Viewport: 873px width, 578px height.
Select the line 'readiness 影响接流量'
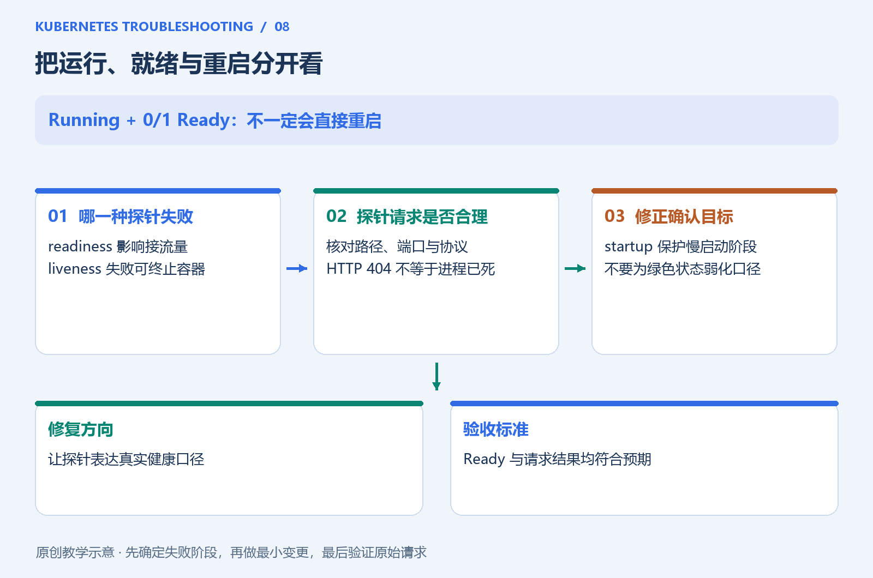coord(118,246)
